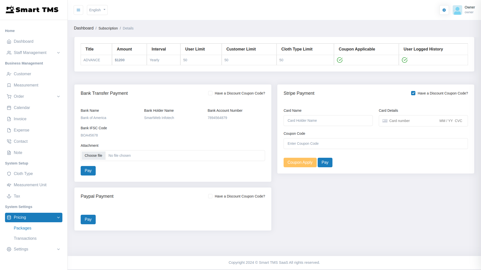The width and height of the screenshot is (481, 270).
Task: Open the settings gear in the top bar
Action: (444, 10)
